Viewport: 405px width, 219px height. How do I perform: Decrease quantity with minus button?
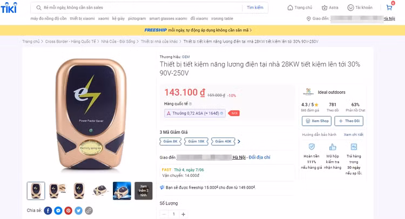click(164, 214)
